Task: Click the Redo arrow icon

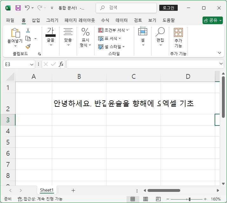Action: pyautogui.click(x=40, y=8)
